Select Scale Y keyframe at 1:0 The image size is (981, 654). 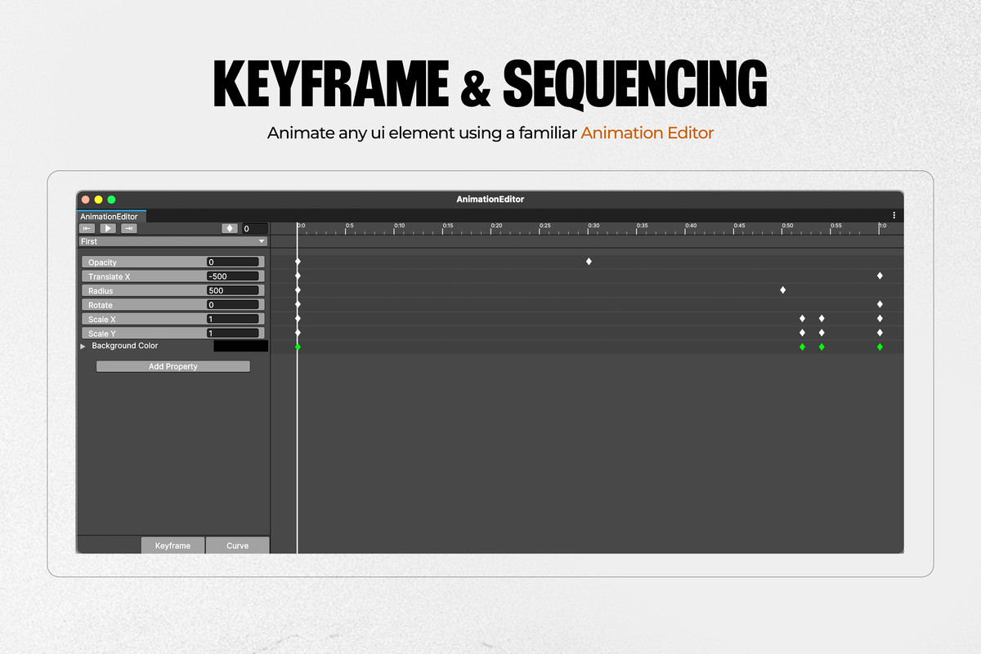(x=880, y=333)
